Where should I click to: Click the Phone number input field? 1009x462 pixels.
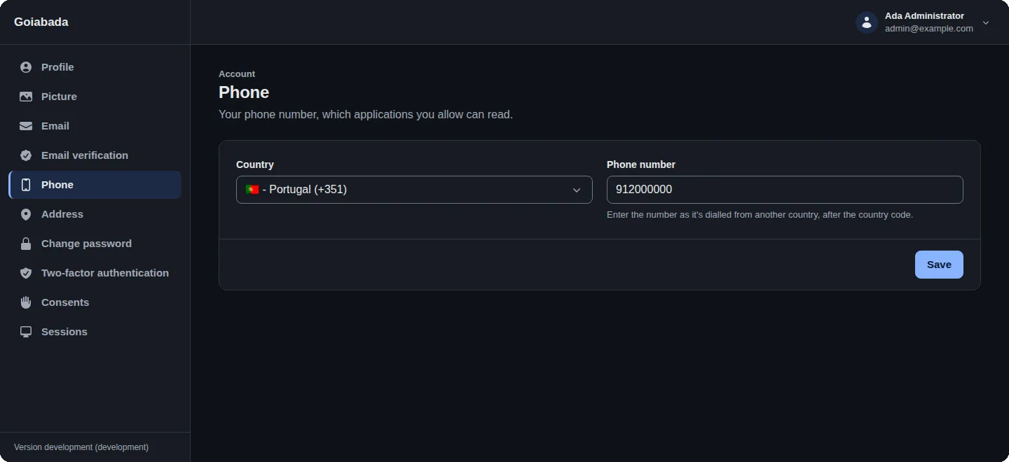tap(785, 190)
